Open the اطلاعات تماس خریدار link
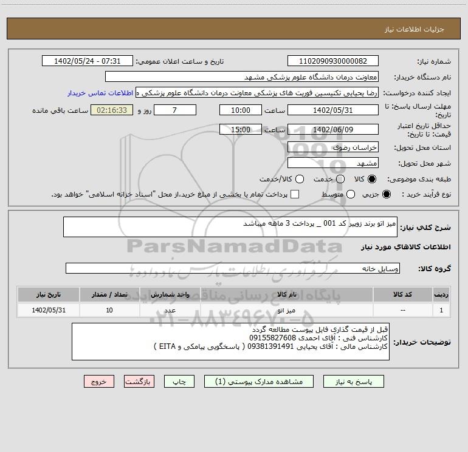468x452 pixels. pyautogui.click(x=100, y=93)
